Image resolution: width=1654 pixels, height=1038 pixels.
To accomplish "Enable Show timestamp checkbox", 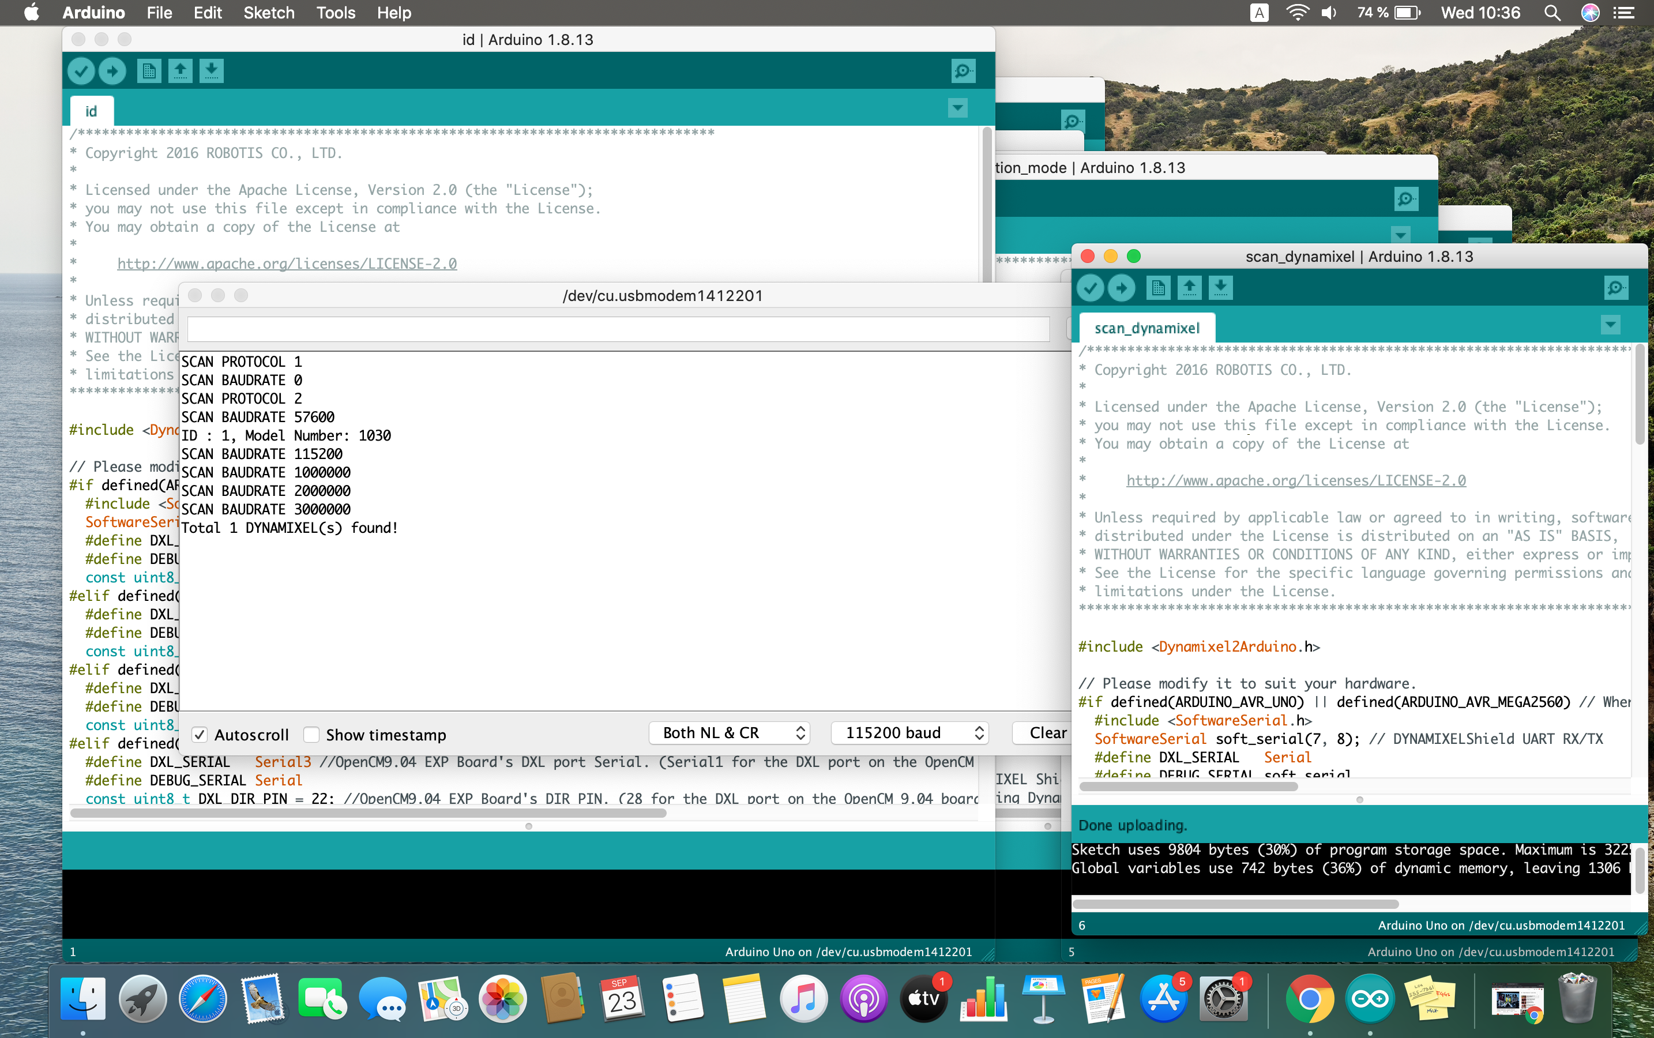I will (x=311, y=735).
